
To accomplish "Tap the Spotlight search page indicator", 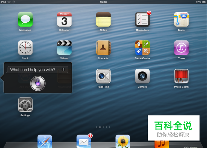I will pos(96,127).
